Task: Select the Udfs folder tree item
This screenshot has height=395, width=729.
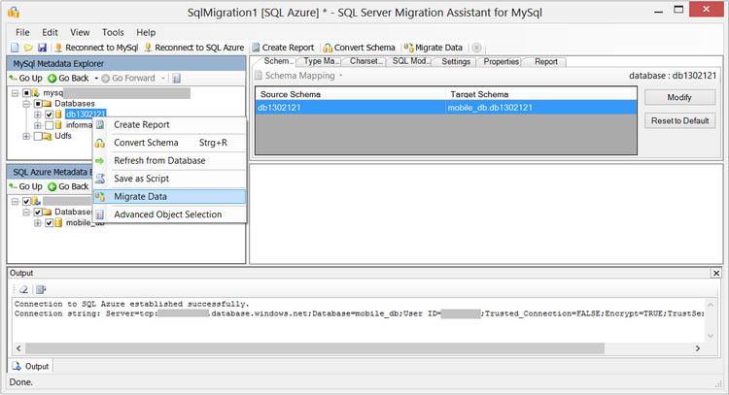Action: click(x=63, y=136)
